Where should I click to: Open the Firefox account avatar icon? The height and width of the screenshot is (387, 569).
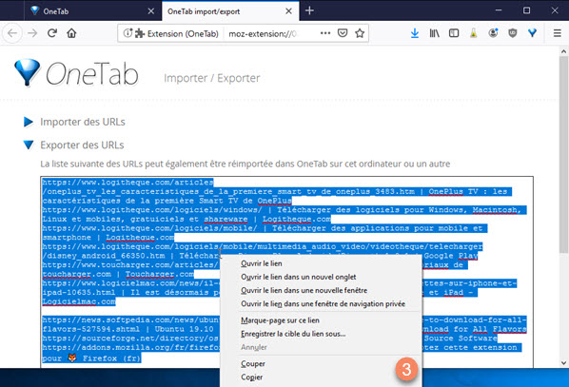coord(493,33)
